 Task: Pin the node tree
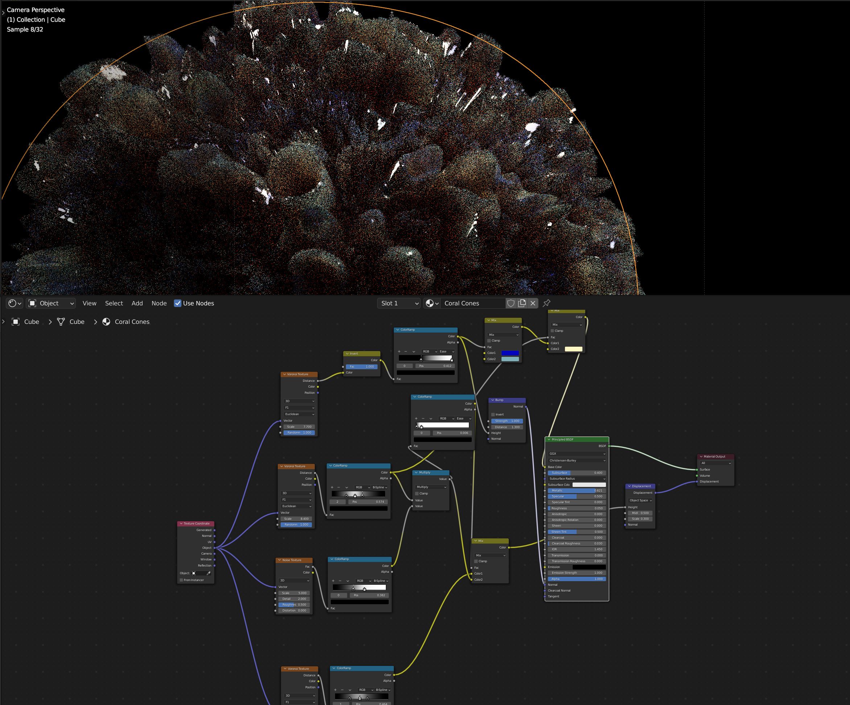546,303
